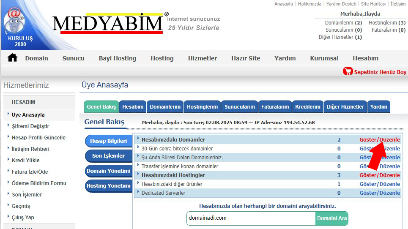Switch to the Faturalarım tab

(x=275, y=106)
